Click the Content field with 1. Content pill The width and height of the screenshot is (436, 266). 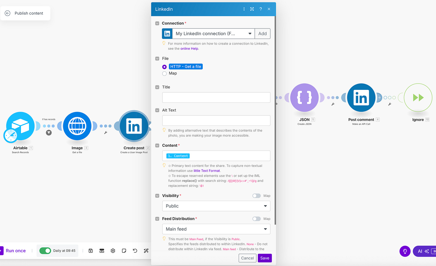coord(216,156)
